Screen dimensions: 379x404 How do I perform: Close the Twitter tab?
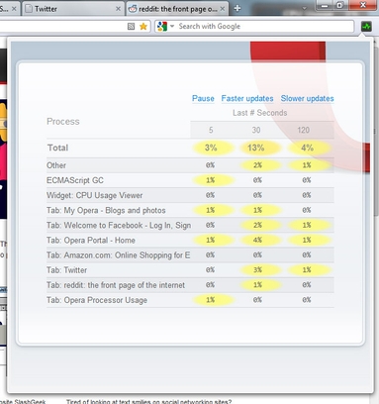[x=118, y=9]
